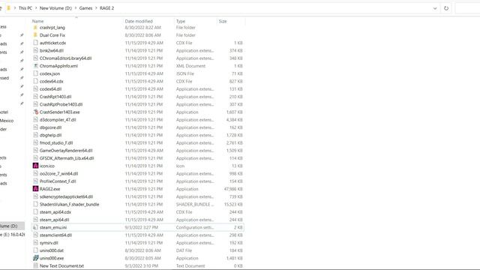Viewport: 480px width, 270px height.
Task: Select steam_api64.cdx file name
Action: pos(55,211)
